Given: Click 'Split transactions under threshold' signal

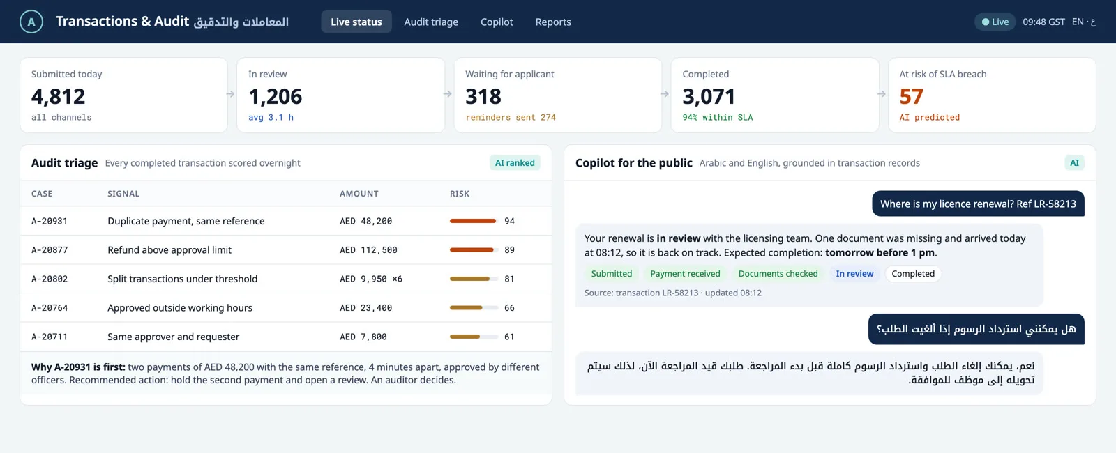Looking at the screenshot, I should 183,279.
